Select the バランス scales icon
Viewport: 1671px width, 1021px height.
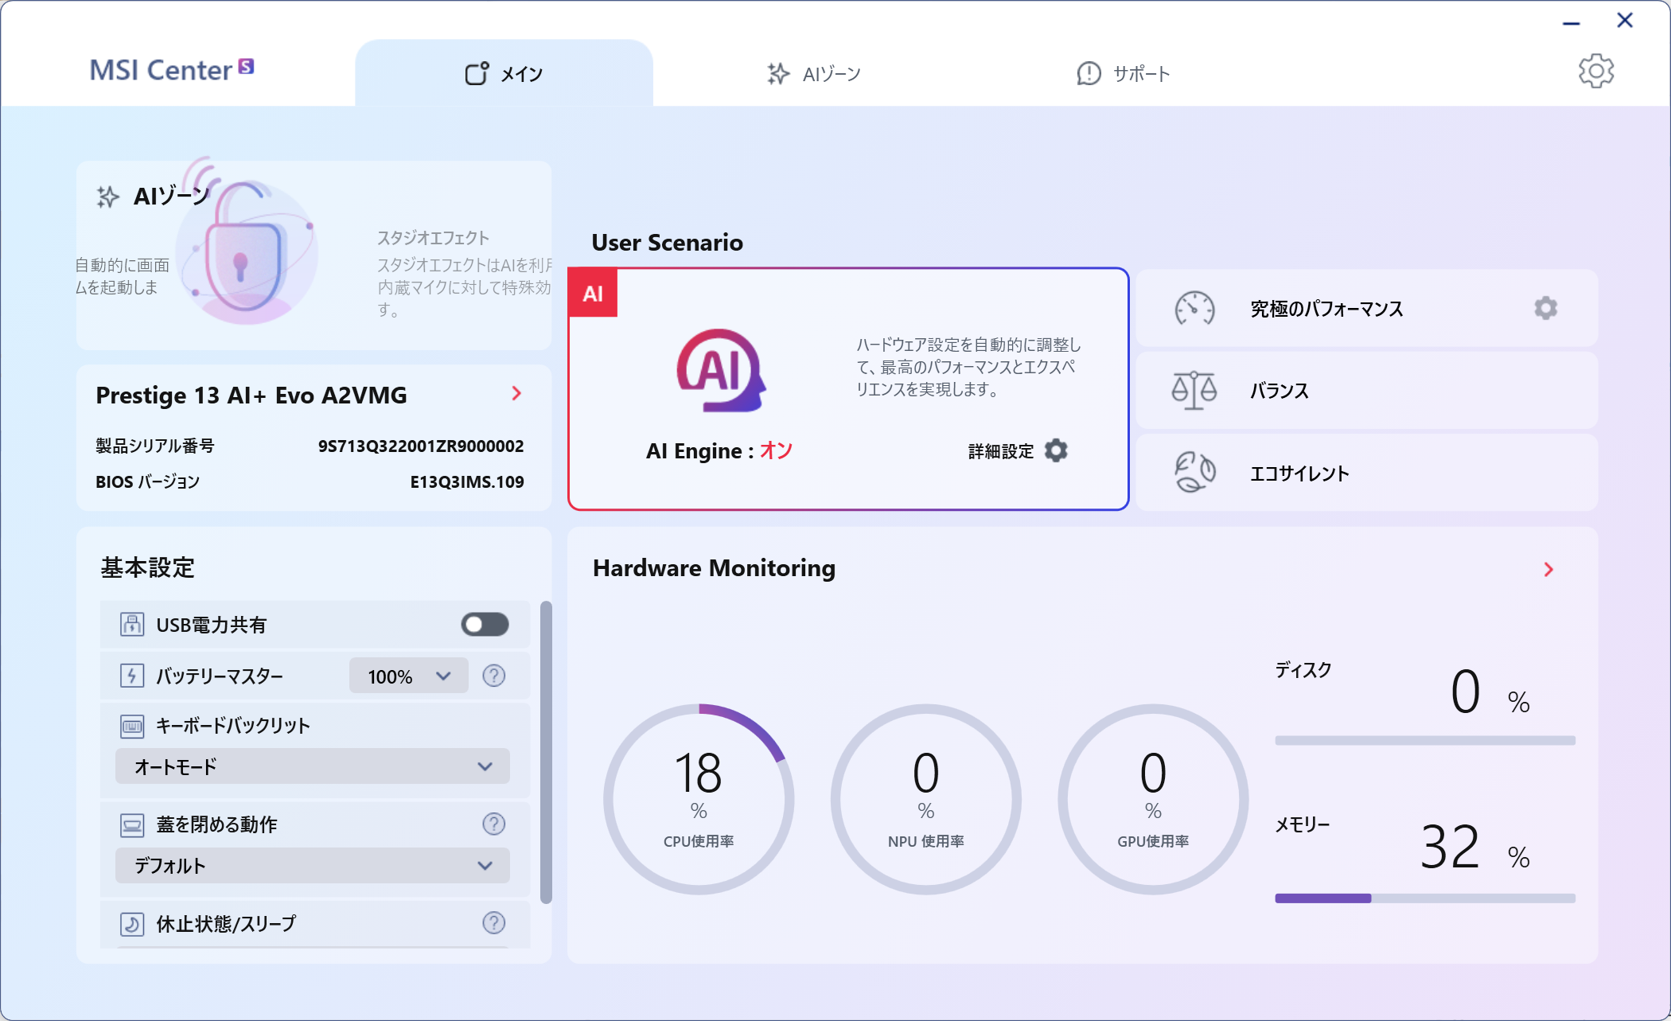1194,391
